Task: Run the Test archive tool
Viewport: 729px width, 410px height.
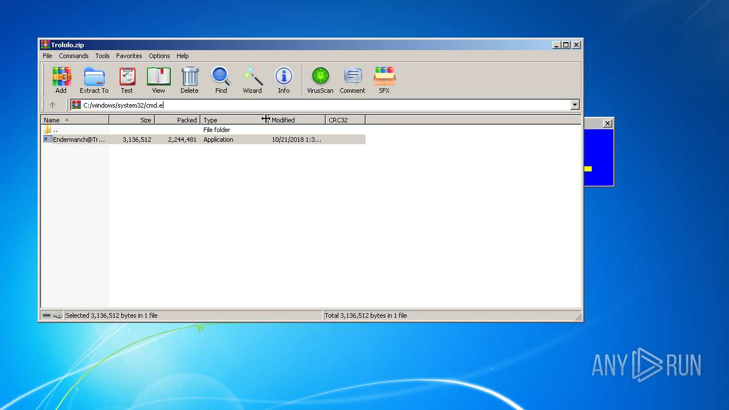Action: coord(127,80)
